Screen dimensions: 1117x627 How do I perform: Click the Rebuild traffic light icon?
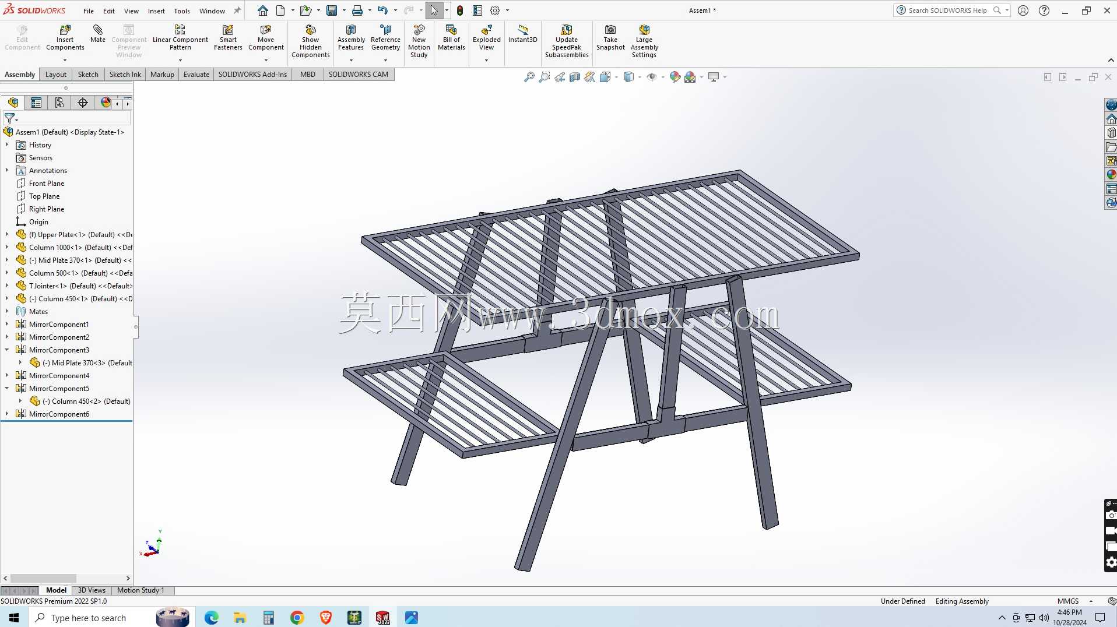pos(460,10)
